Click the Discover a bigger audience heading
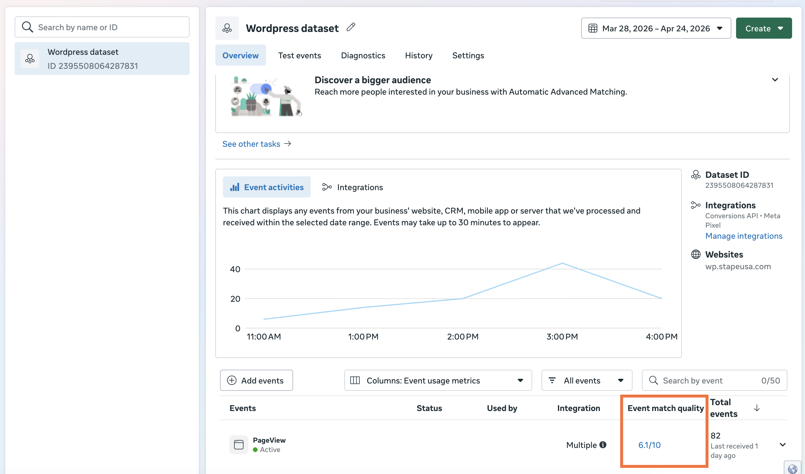Viewport: 805px width, 474px height. [372, 80]
